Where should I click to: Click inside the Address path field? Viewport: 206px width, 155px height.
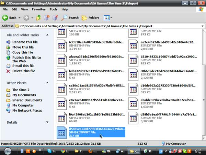point(108,26)
